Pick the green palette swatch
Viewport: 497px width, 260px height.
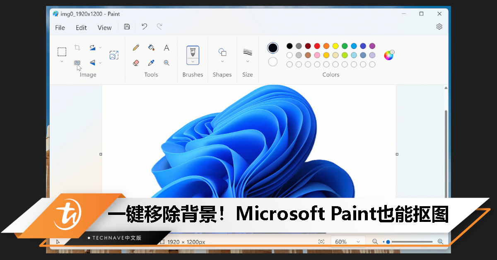(345, 46)
